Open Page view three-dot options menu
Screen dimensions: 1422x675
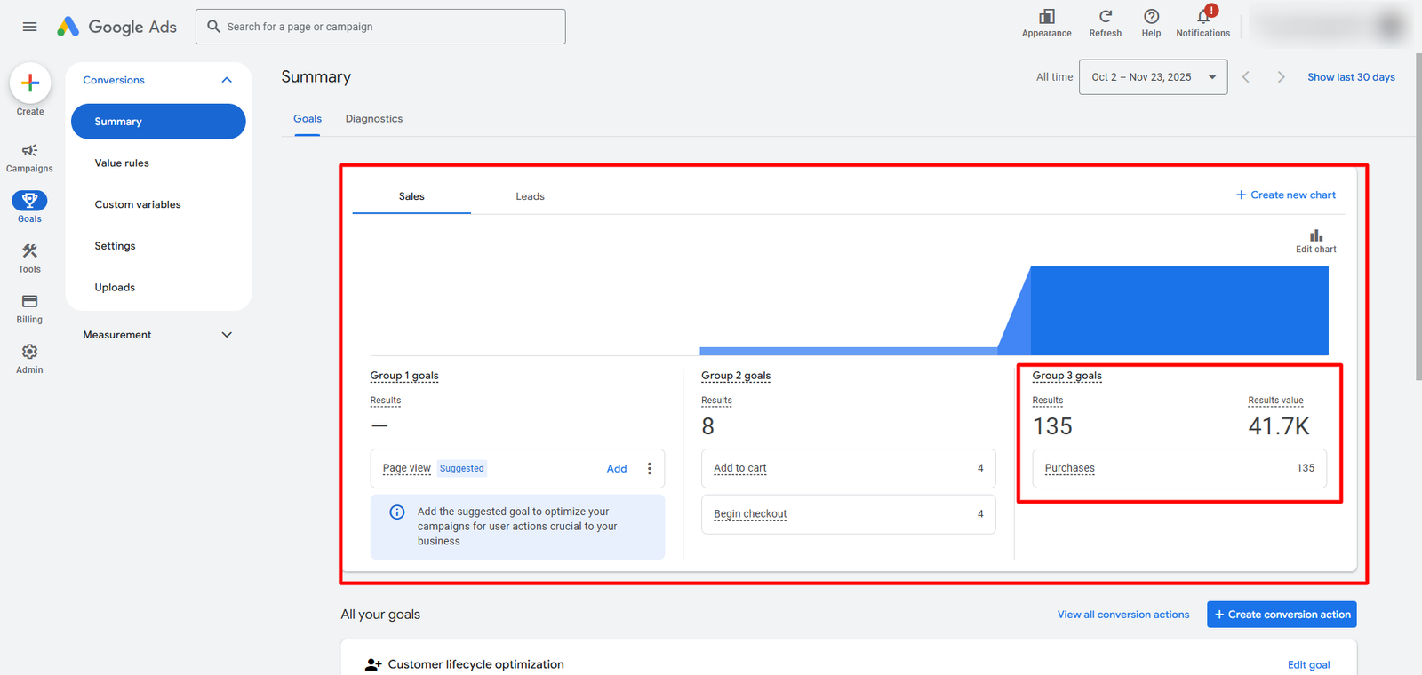(650, 469)
